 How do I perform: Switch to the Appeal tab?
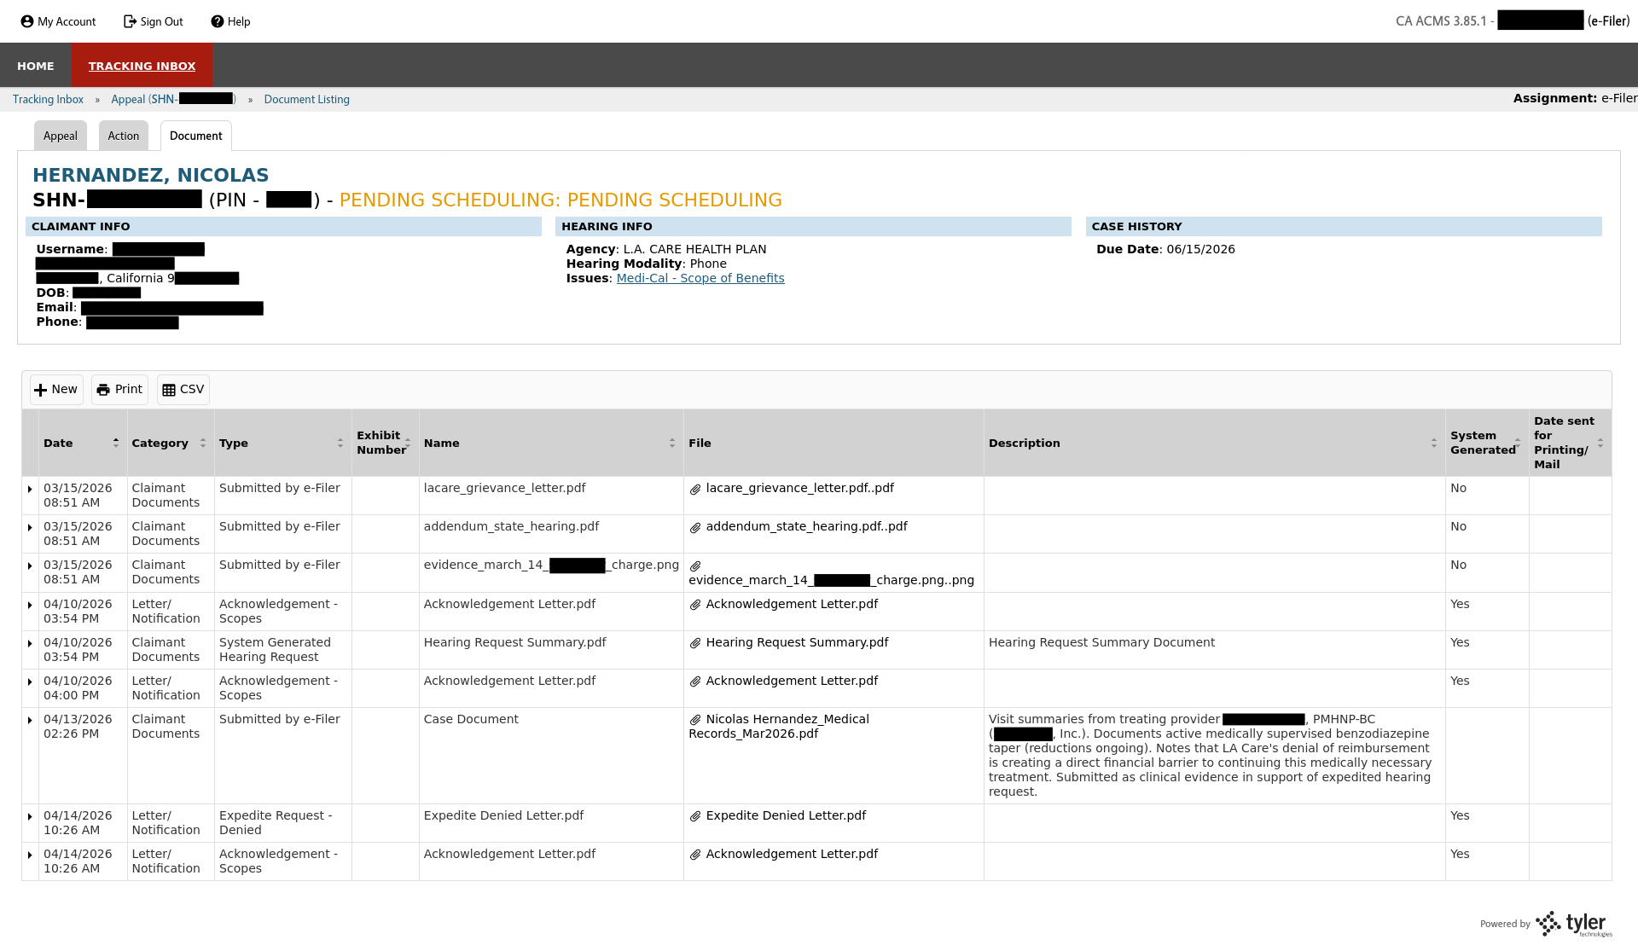[x=61, y=136]
